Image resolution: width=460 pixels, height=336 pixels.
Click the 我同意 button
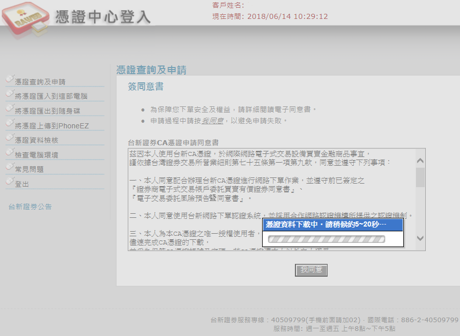(x=311, y=270)
